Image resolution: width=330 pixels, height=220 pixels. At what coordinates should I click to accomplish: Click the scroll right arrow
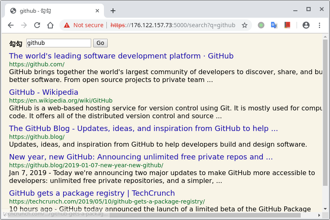click(x=319, y=215)
